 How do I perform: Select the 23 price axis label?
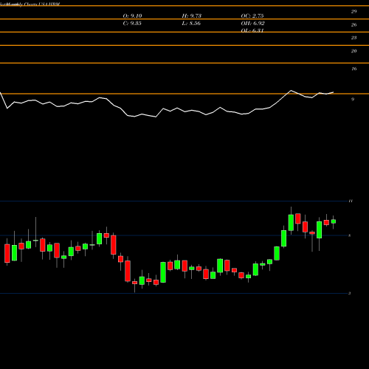(x=354, y=38)
